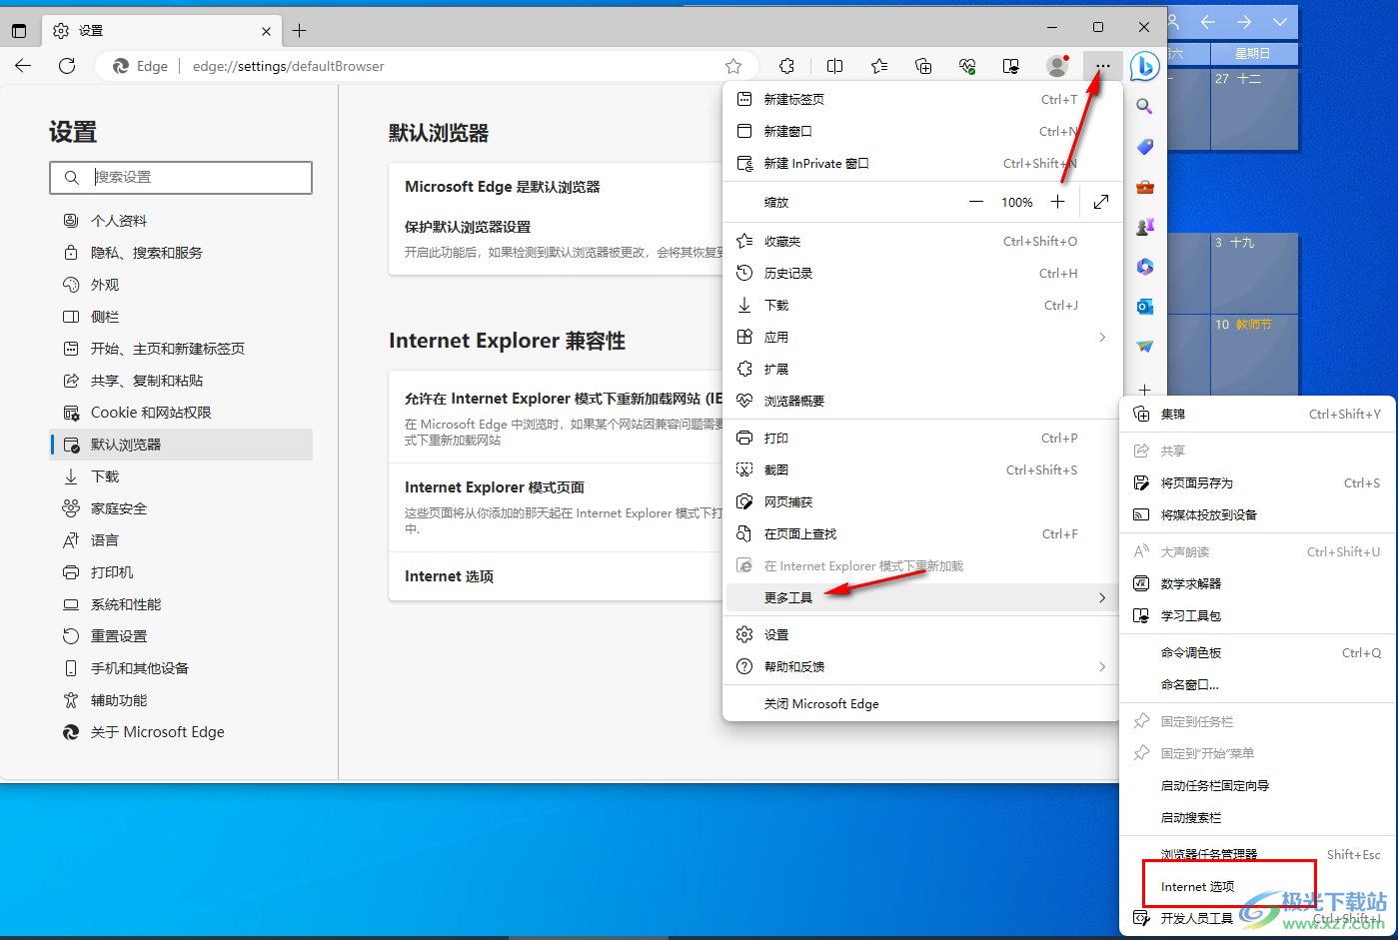The image size is (1398, 940).
Task: Zoom in with the plus button
Action: click(1057, 202)
